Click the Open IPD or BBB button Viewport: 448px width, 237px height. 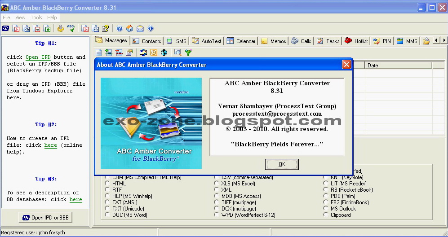pyautogui.click(x=46, y=218)
